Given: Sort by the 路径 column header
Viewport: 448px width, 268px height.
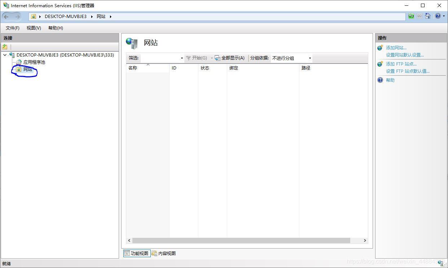Looking at the screenshot, I should click(333, 68).
